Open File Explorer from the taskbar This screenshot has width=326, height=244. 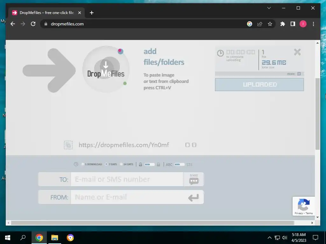point(55,238)
